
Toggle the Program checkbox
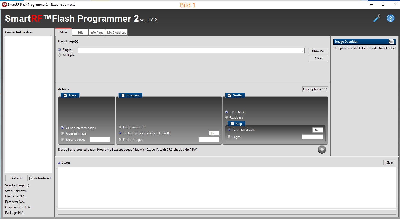coord(123,95)
